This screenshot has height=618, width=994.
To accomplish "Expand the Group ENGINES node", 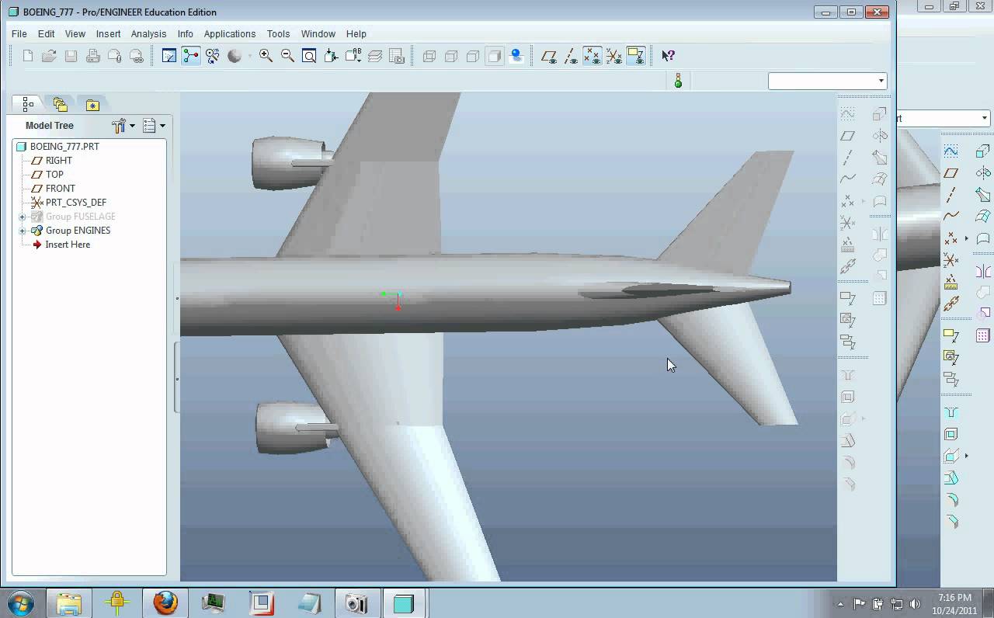I will [20, 230].
